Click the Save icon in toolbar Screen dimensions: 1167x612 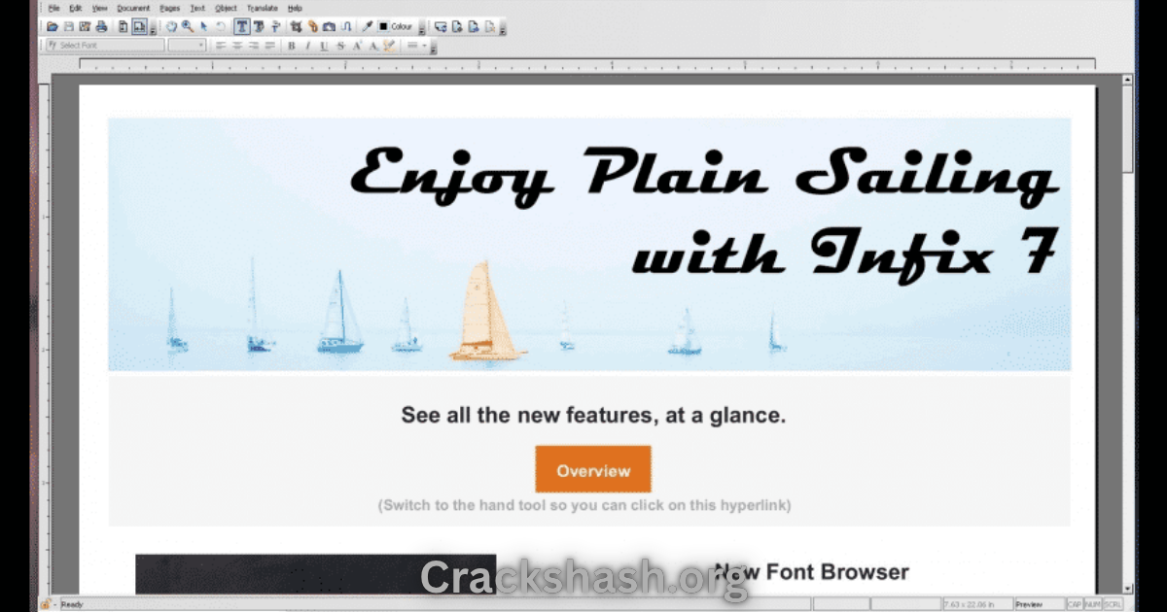69,27
